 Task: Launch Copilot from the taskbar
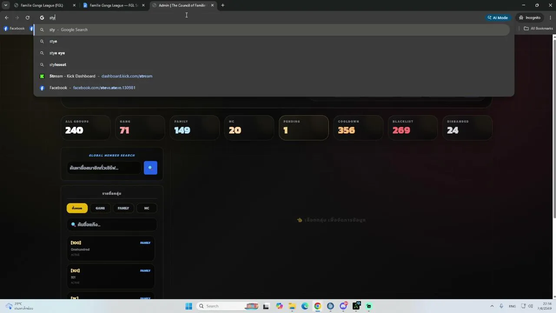click(x=279, y=306)
